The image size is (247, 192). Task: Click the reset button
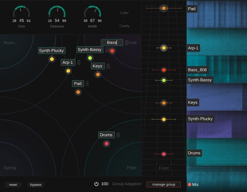13,185
